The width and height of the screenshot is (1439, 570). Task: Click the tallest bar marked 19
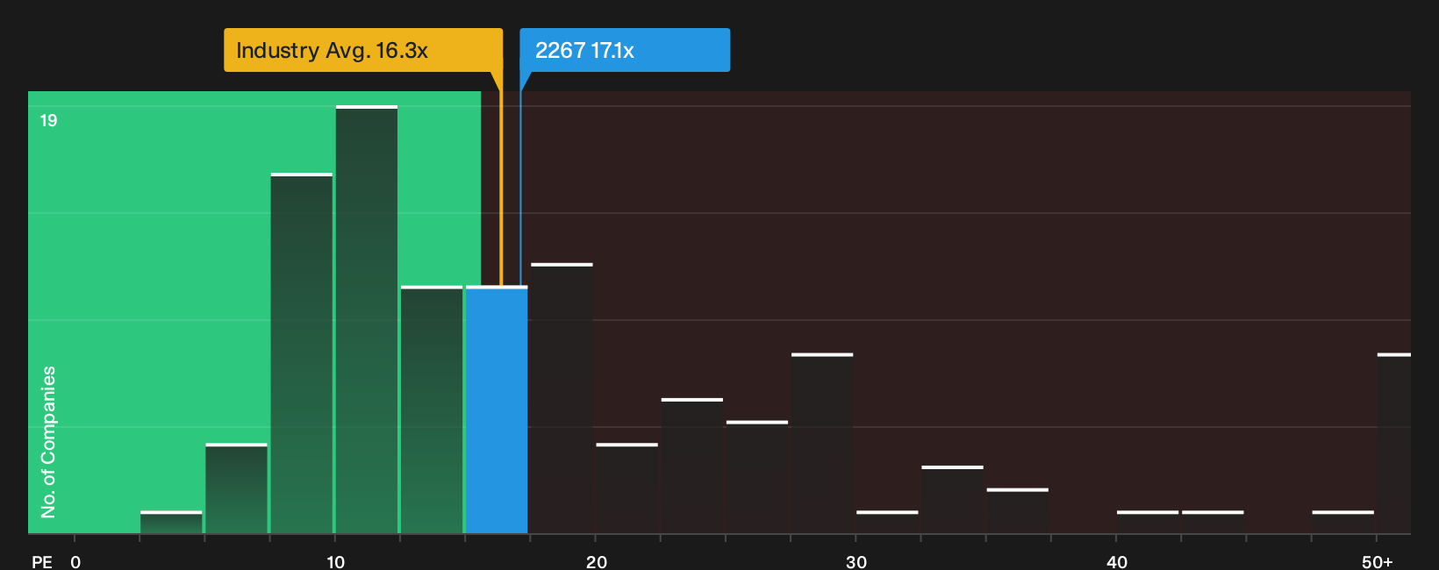coord(367,319)
